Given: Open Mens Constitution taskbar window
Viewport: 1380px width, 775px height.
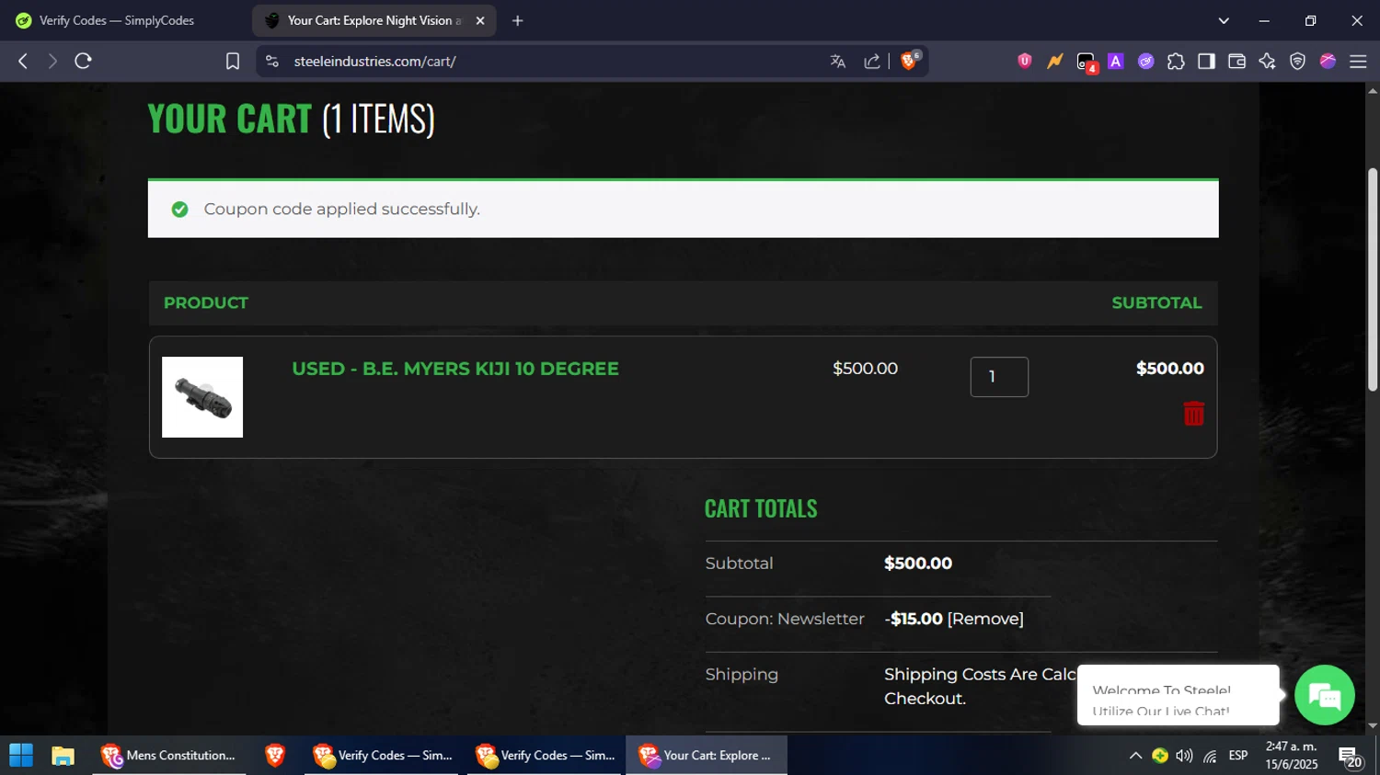Looking at the screenshot, I should coord(169,756).
